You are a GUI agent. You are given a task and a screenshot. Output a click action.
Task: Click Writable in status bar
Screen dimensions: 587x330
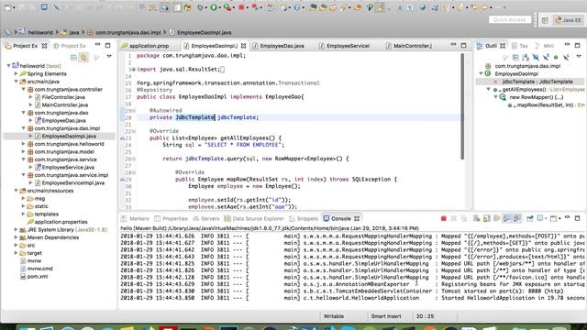pos(333,316)
